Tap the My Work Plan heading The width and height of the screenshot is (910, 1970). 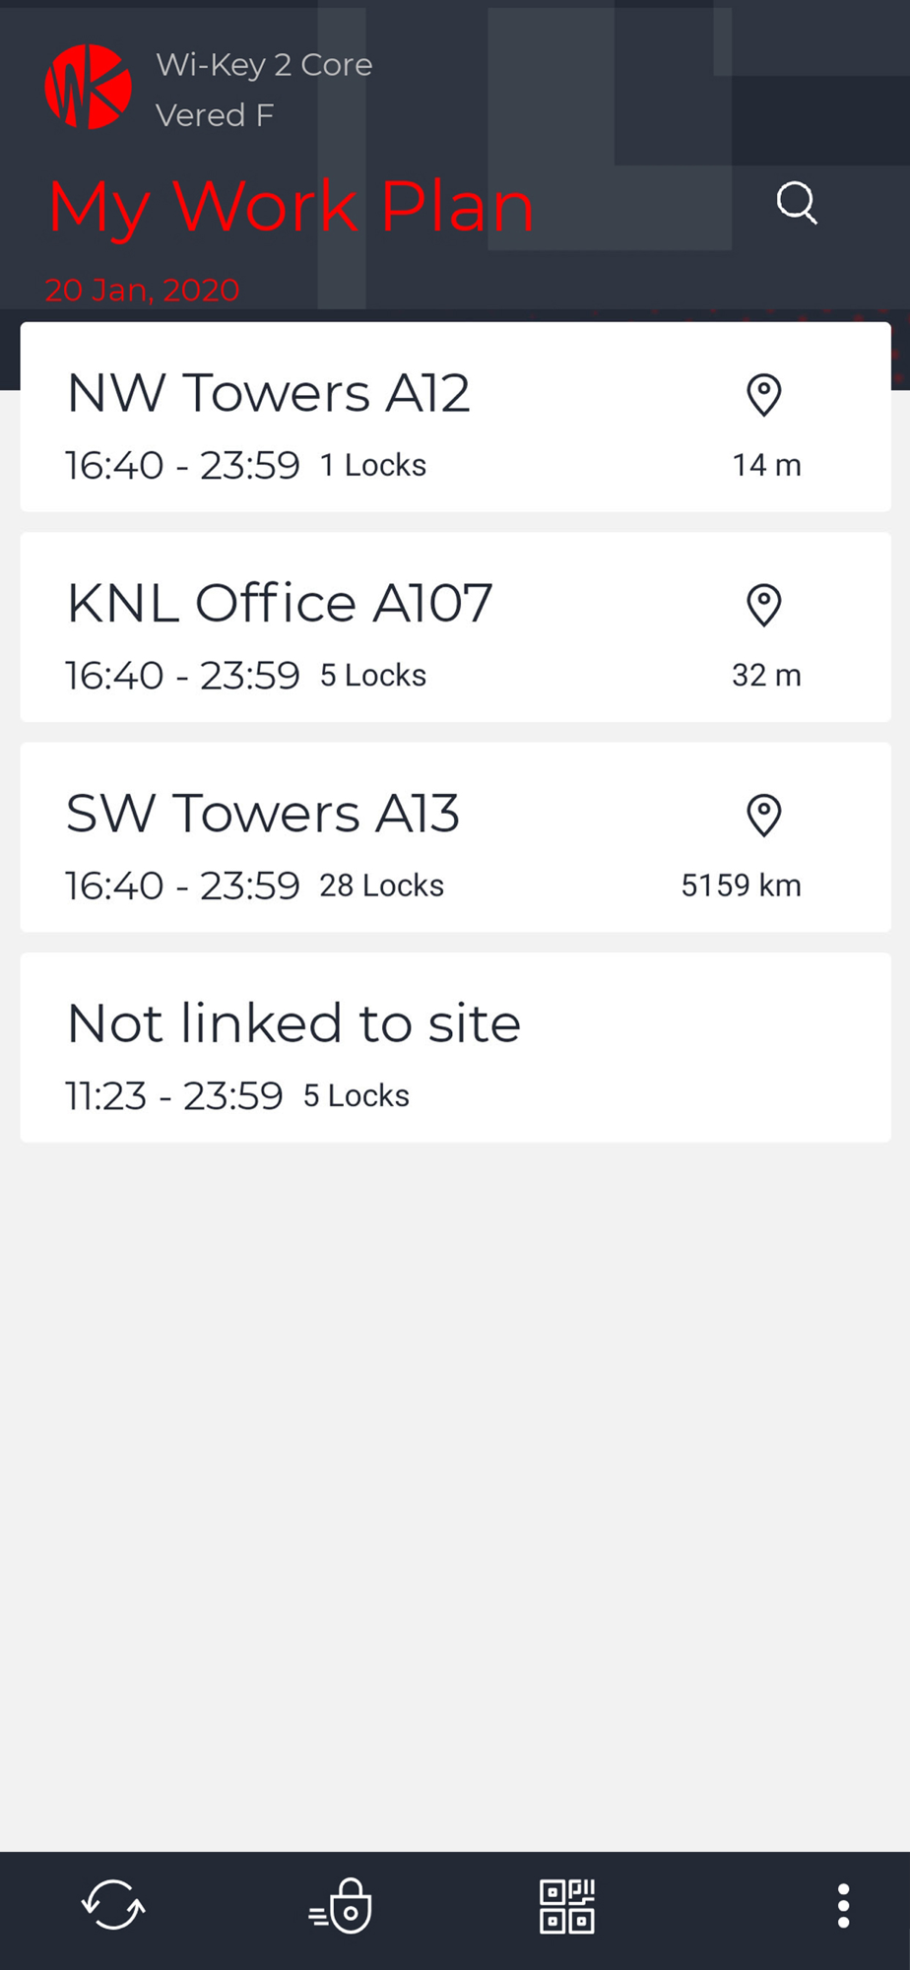point(291,208)
